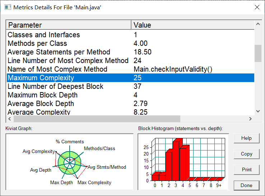The height and width of the screenshot is (196, 265).
Task: Click the value 4.00
Action: click(140, 43)
